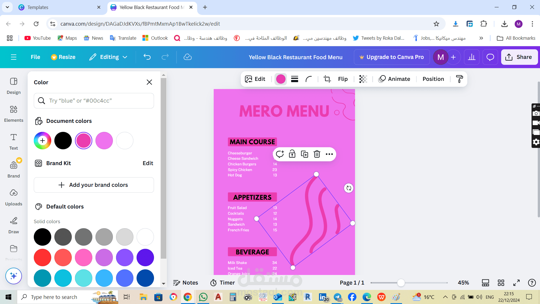Open the Position panel
Viewport: 540px width, 304px height.
[433, 79]
